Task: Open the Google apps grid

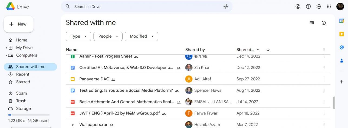Action: 329,6
